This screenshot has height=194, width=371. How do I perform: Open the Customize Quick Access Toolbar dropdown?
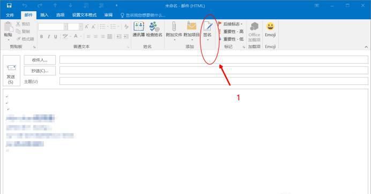point(116,5)
